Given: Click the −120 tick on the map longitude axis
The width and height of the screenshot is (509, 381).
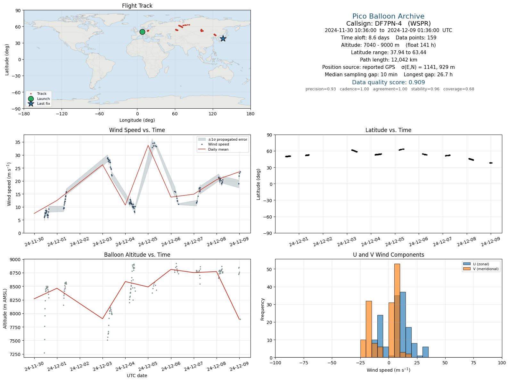Looking at the screenshot, I should click(x=62, y=114).
